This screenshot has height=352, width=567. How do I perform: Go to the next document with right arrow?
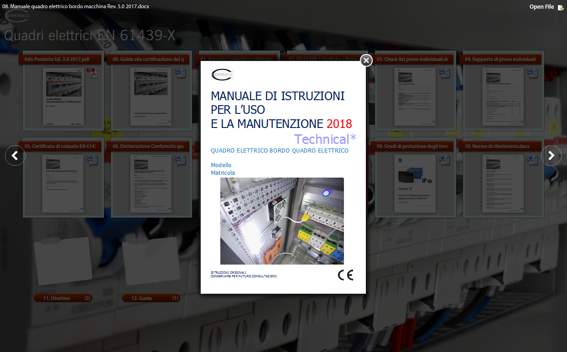[x=551, y=156]
